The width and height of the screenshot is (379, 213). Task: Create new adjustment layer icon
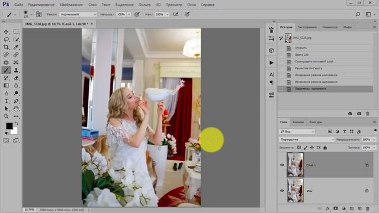(343, 208)
